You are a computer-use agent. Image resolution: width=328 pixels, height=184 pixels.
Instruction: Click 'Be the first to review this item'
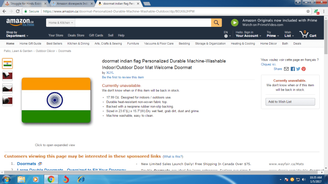tap(123, 77)
